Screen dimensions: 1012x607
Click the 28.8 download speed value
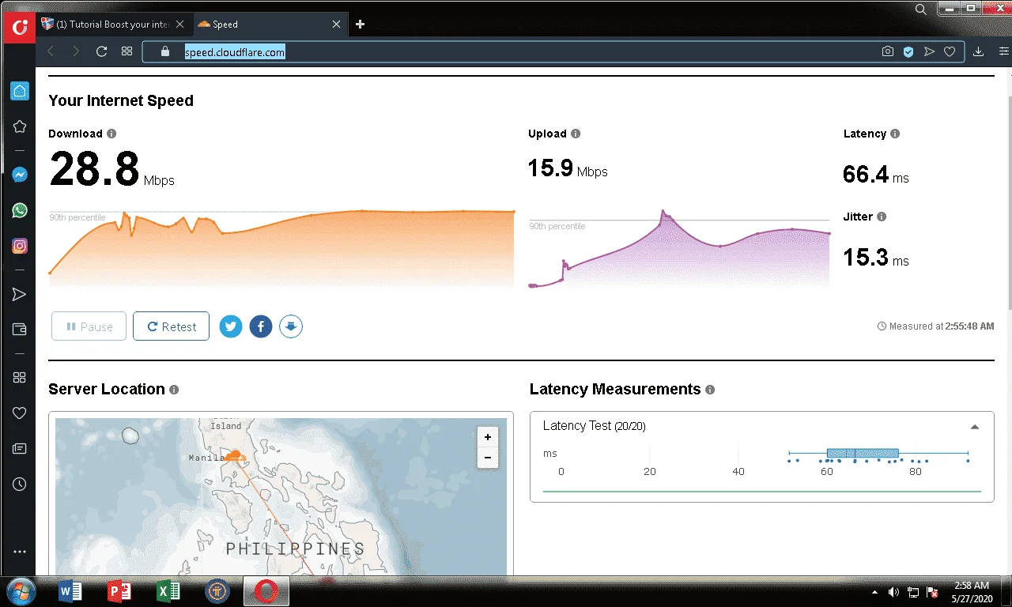pos(95,169)
